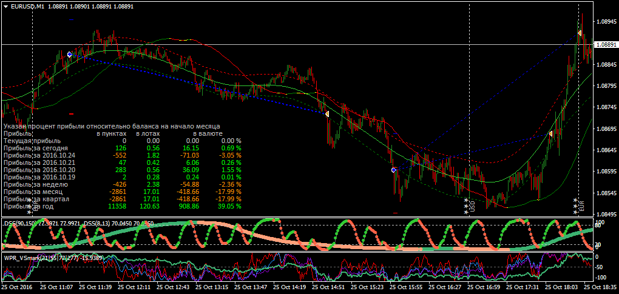Screen dimensions: 619x294
Task: Select the blue order arrow near 15:55
Action: coord(394,170)
